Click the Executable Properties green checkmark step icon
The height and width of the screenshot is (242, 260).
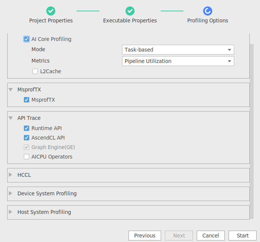click(130, 11)
